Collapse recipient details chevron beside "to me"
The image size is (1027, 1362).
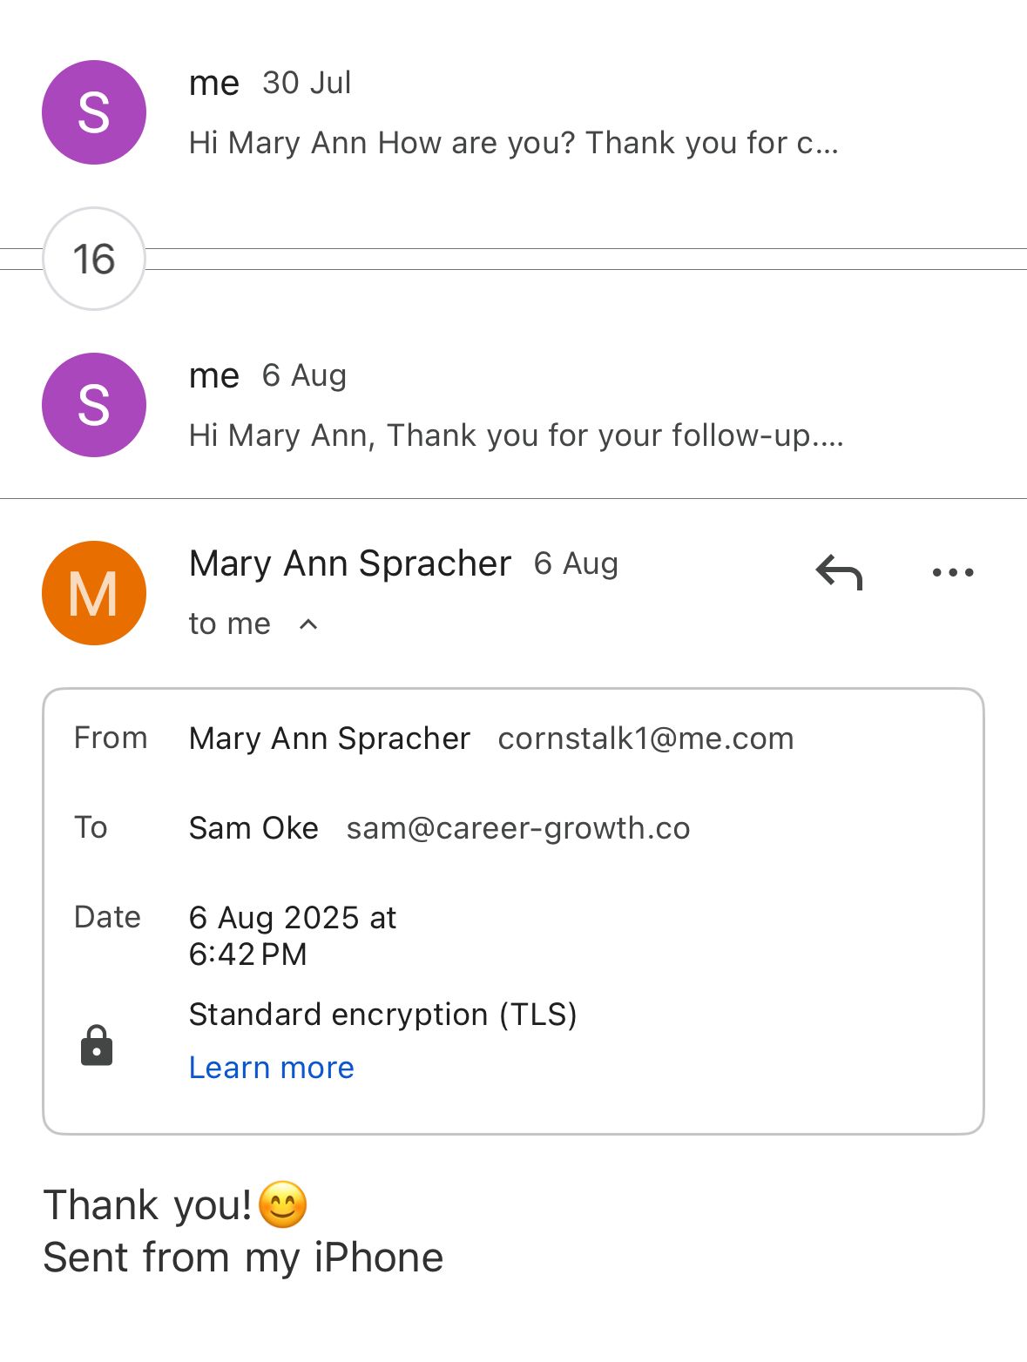(x=308, y=624)
